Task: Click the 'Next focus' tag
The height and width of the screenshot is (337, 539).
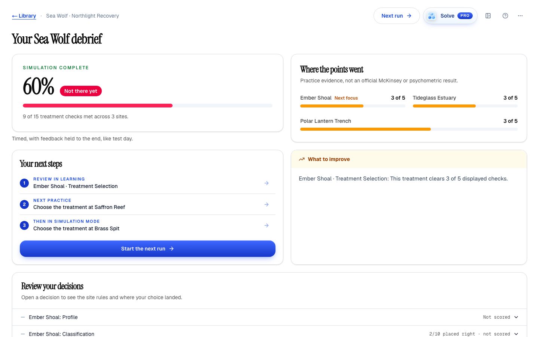Action: click(346, 98)
